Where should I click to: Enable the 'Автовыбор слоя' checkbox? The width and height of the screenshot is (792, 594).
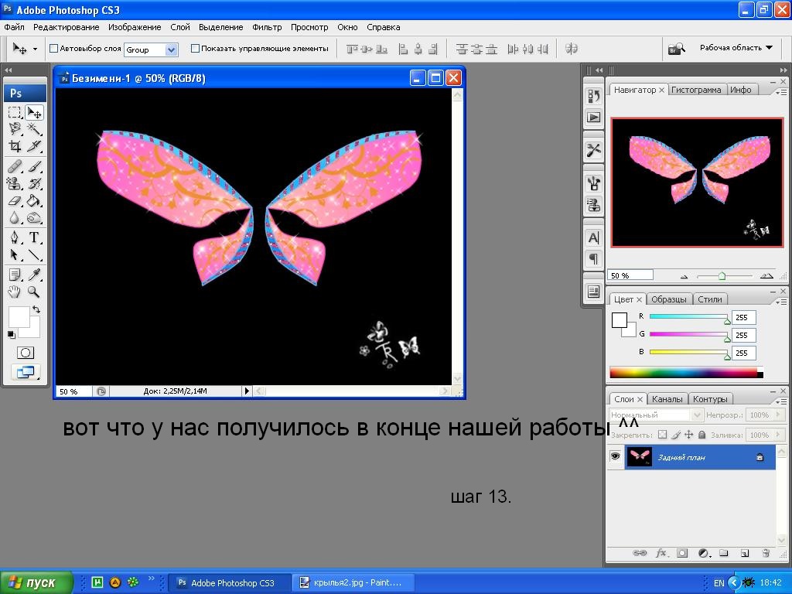coord(54,49)
